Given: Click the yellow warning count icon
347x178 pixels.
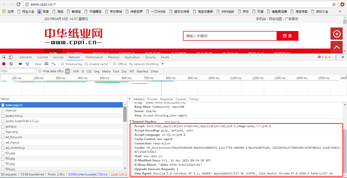Looking at the screenshot, I should click(x=326, y=57).
